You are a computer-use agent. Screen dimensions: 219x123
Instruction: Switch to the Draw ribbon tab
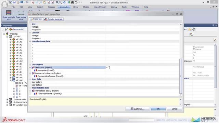coord(76,7)
